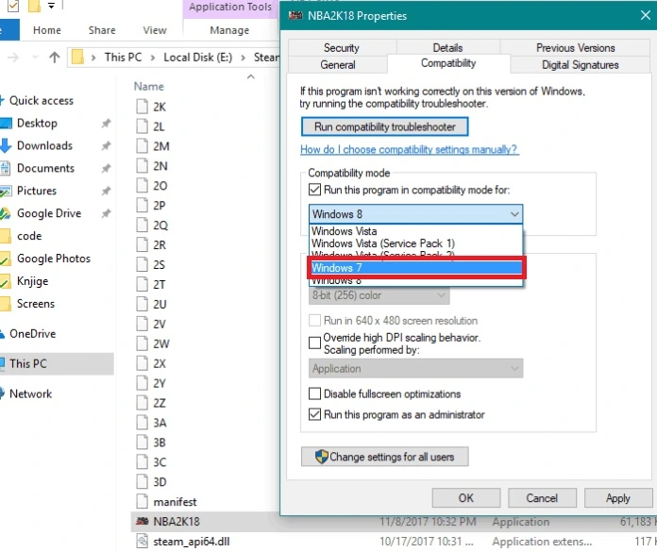Viewport: 657px width, 552px height.
Task: Click the 3D file icon
Action: click(142, 481)
